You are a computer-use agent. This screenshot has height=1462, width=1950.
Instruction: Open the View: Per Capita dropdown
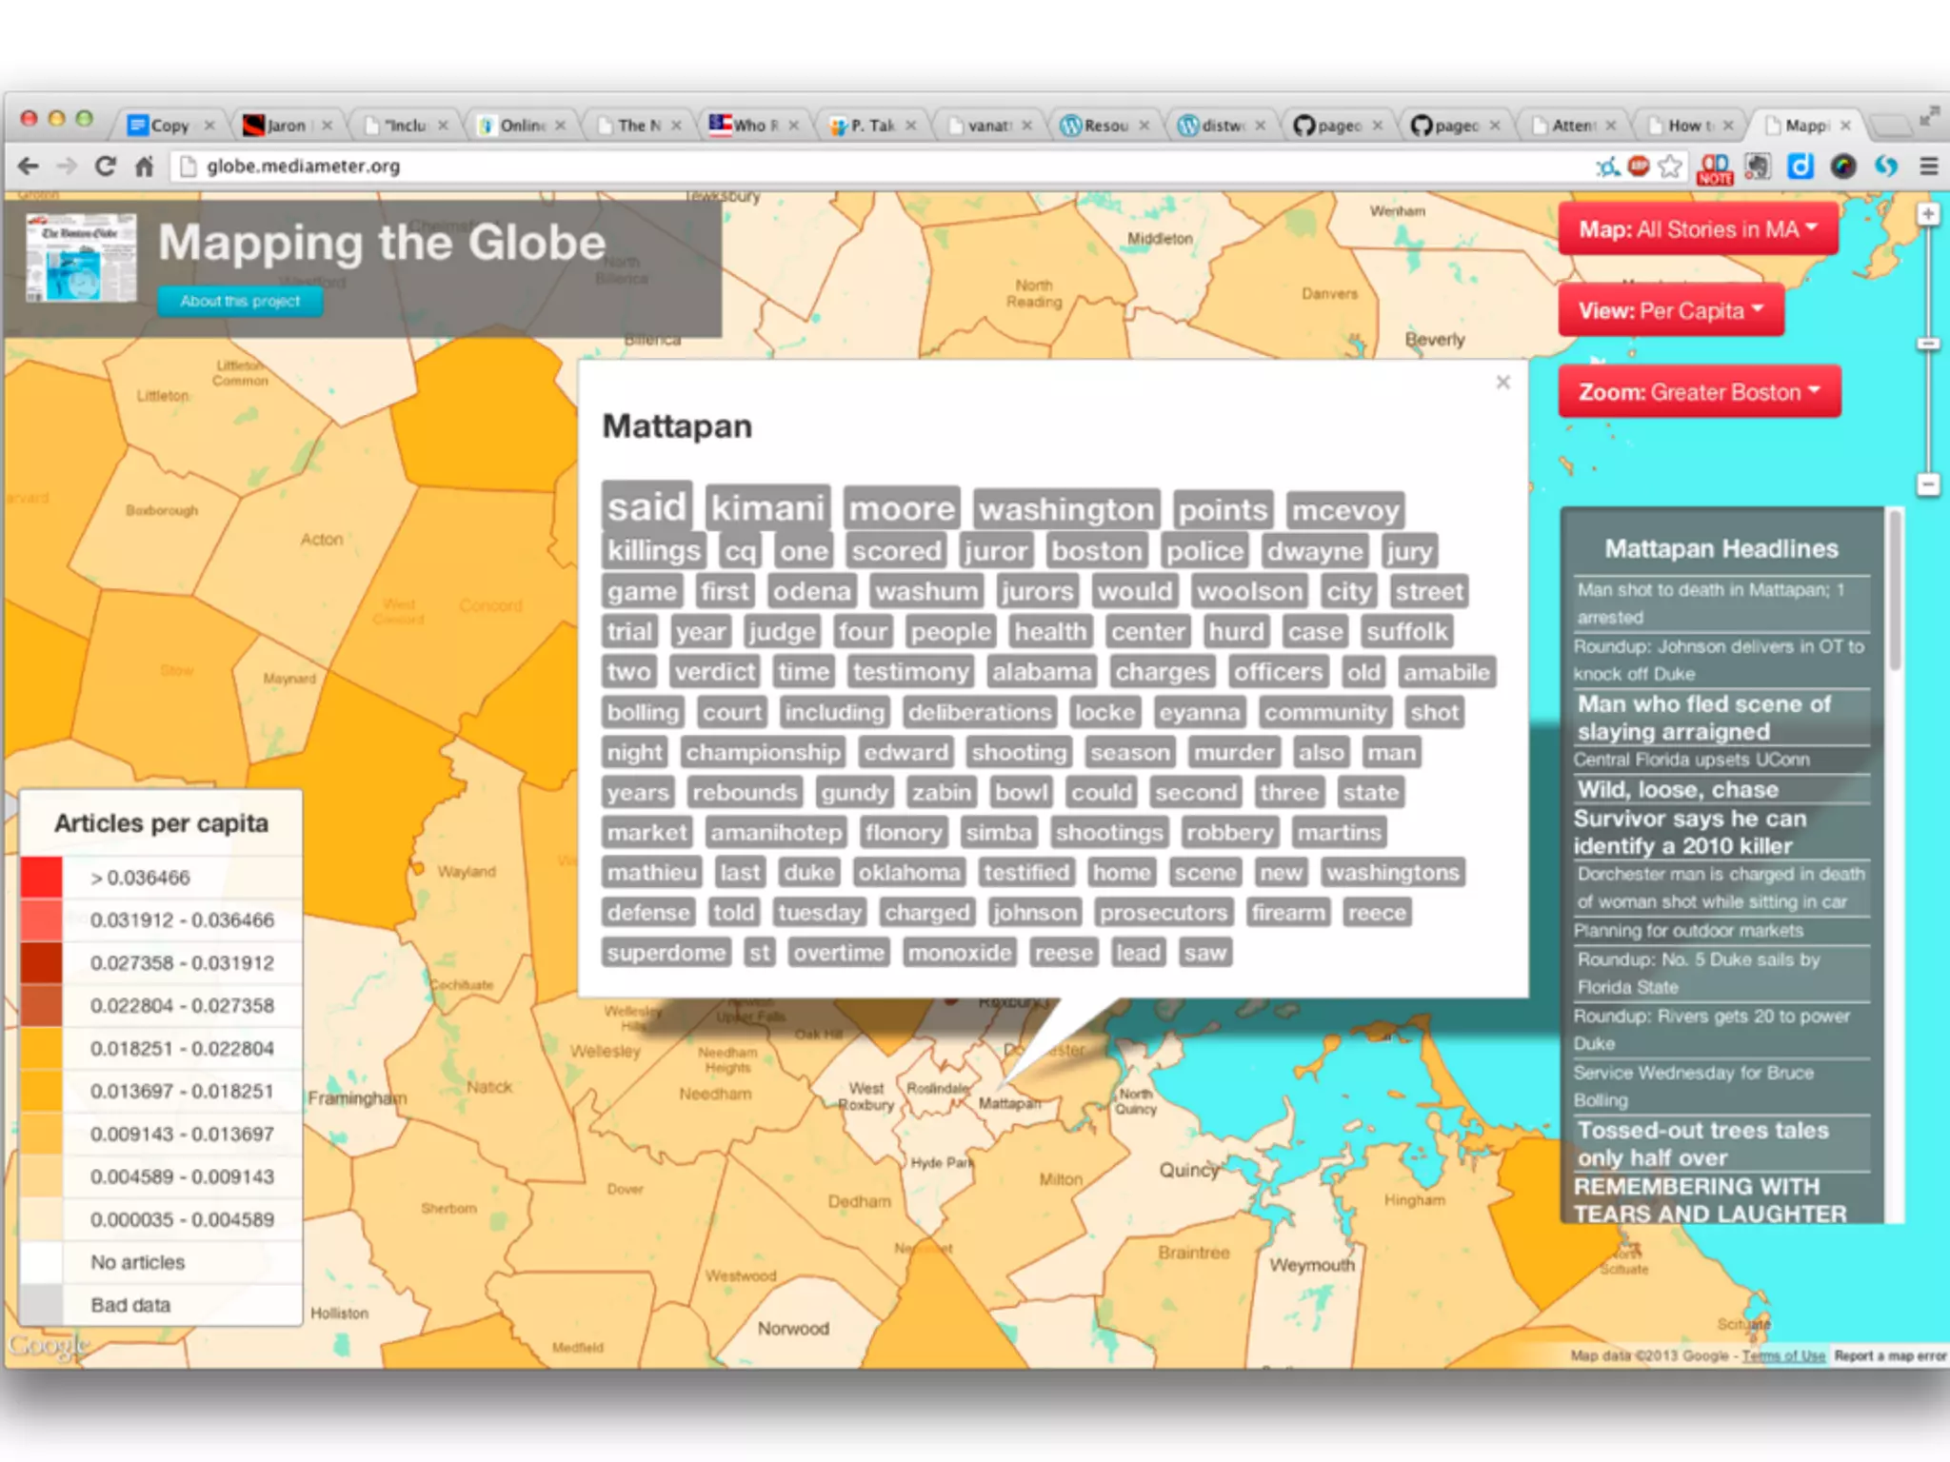(1670, 311)
